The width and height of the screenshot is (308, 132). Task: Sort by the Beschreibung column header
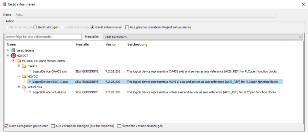pyautogui.click(x=137, y=44)
